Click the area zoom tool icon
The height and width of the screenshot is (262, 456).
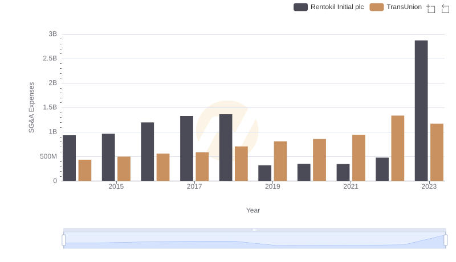[431, 9]
